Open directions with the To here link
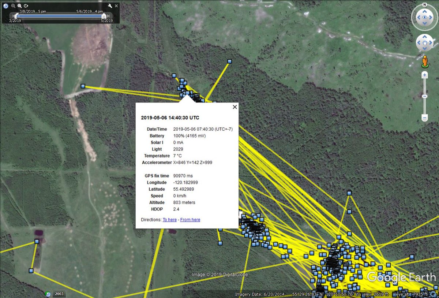 tap(169, 220)
